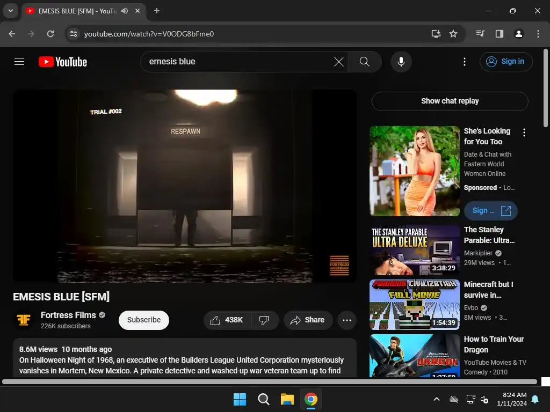Screen dimensions: 550x412
Task: Click the EMESIS BLUE [SFM] title
Action: (x=61, y=297)
